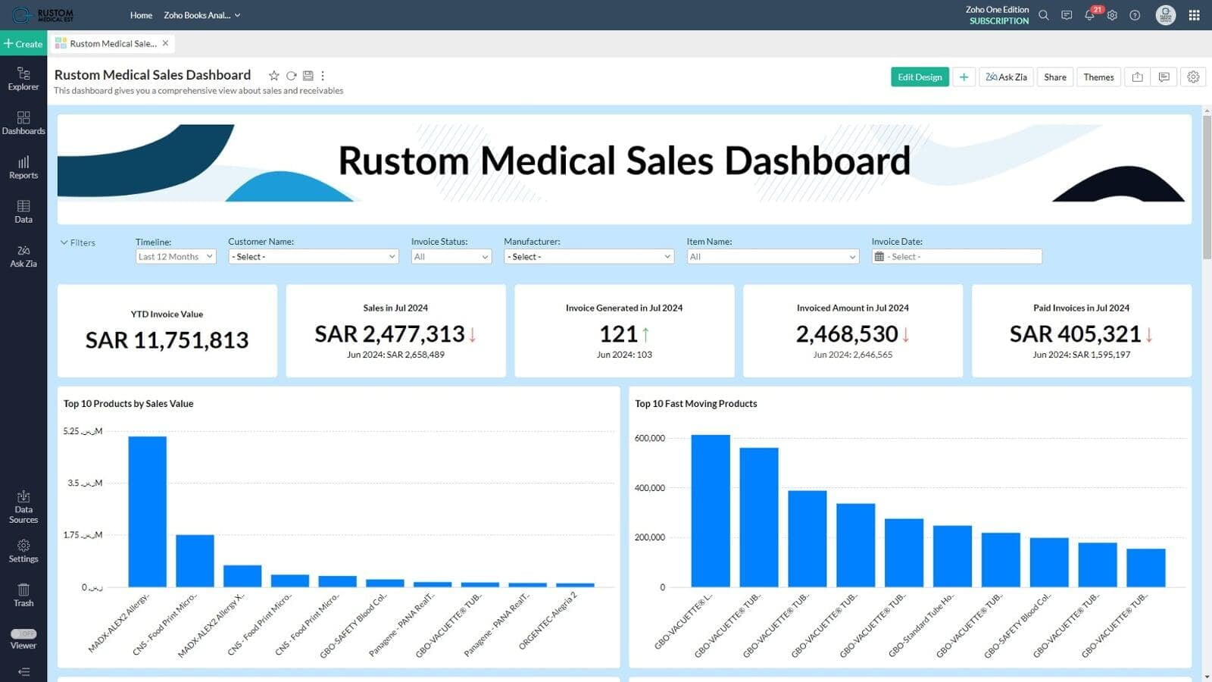Open the Customer Name select dropdown
The width and height of the screenshot is (1212, 682).
[x=314, y=257]
